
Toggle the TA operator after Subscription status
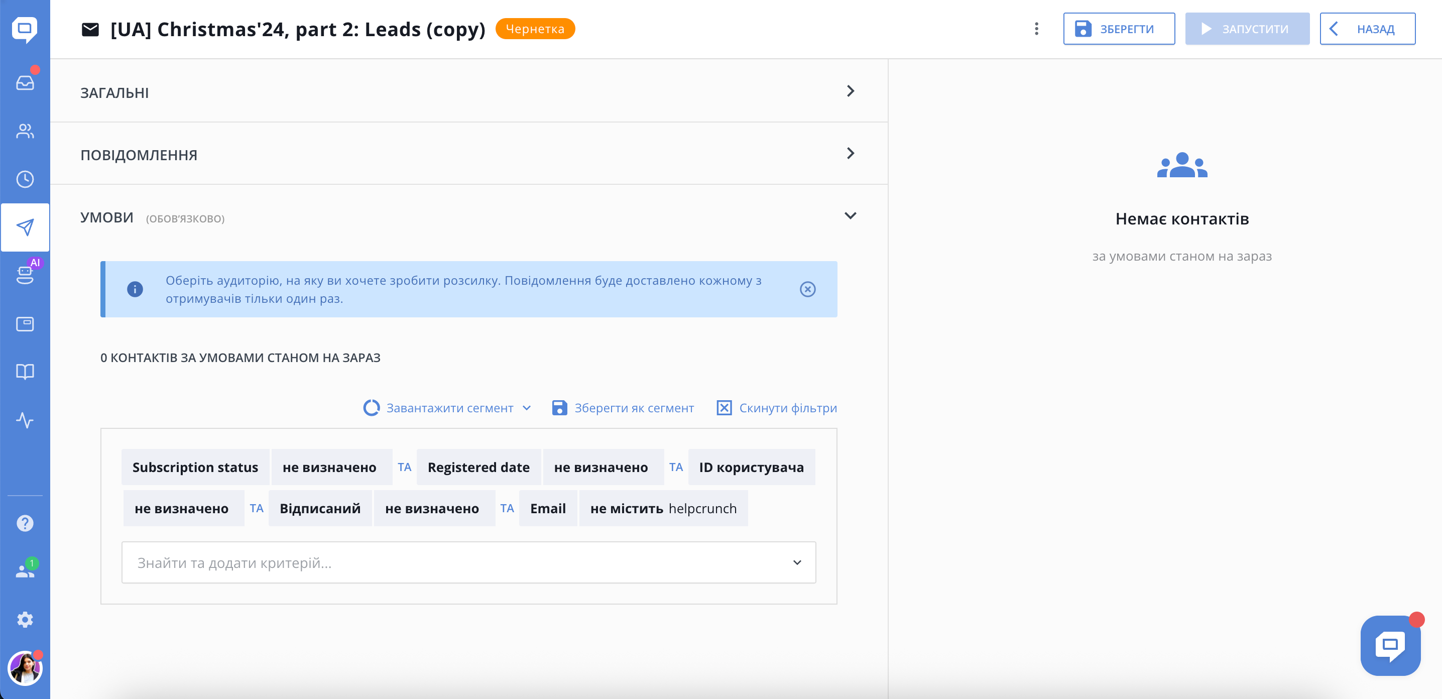[404, 468]
